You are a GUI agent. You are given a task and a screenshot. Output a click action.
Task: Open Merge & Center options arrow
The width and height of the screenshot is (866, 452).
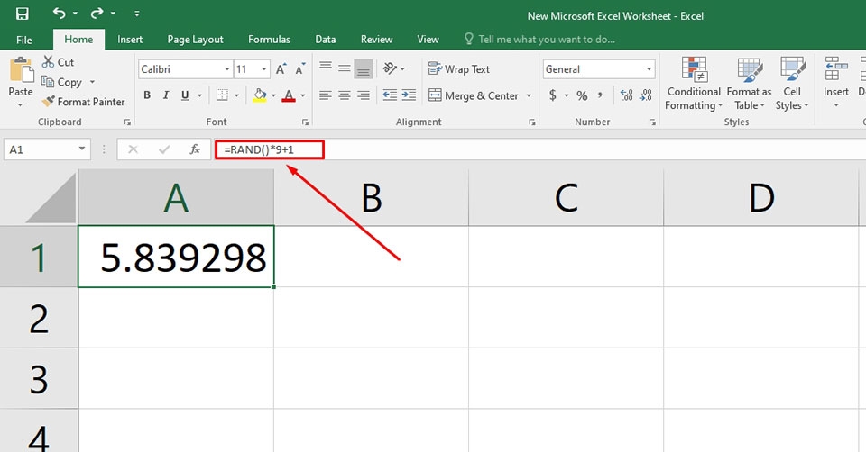[529, 96]
